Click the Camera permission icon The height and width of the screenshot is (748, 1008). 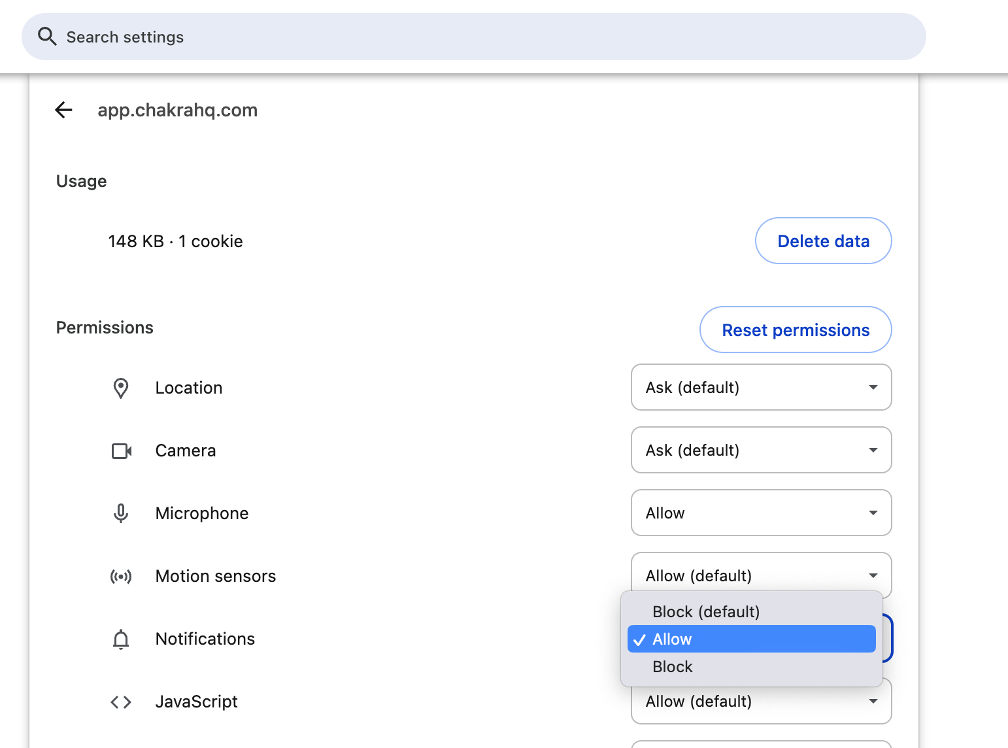(121, 450)
